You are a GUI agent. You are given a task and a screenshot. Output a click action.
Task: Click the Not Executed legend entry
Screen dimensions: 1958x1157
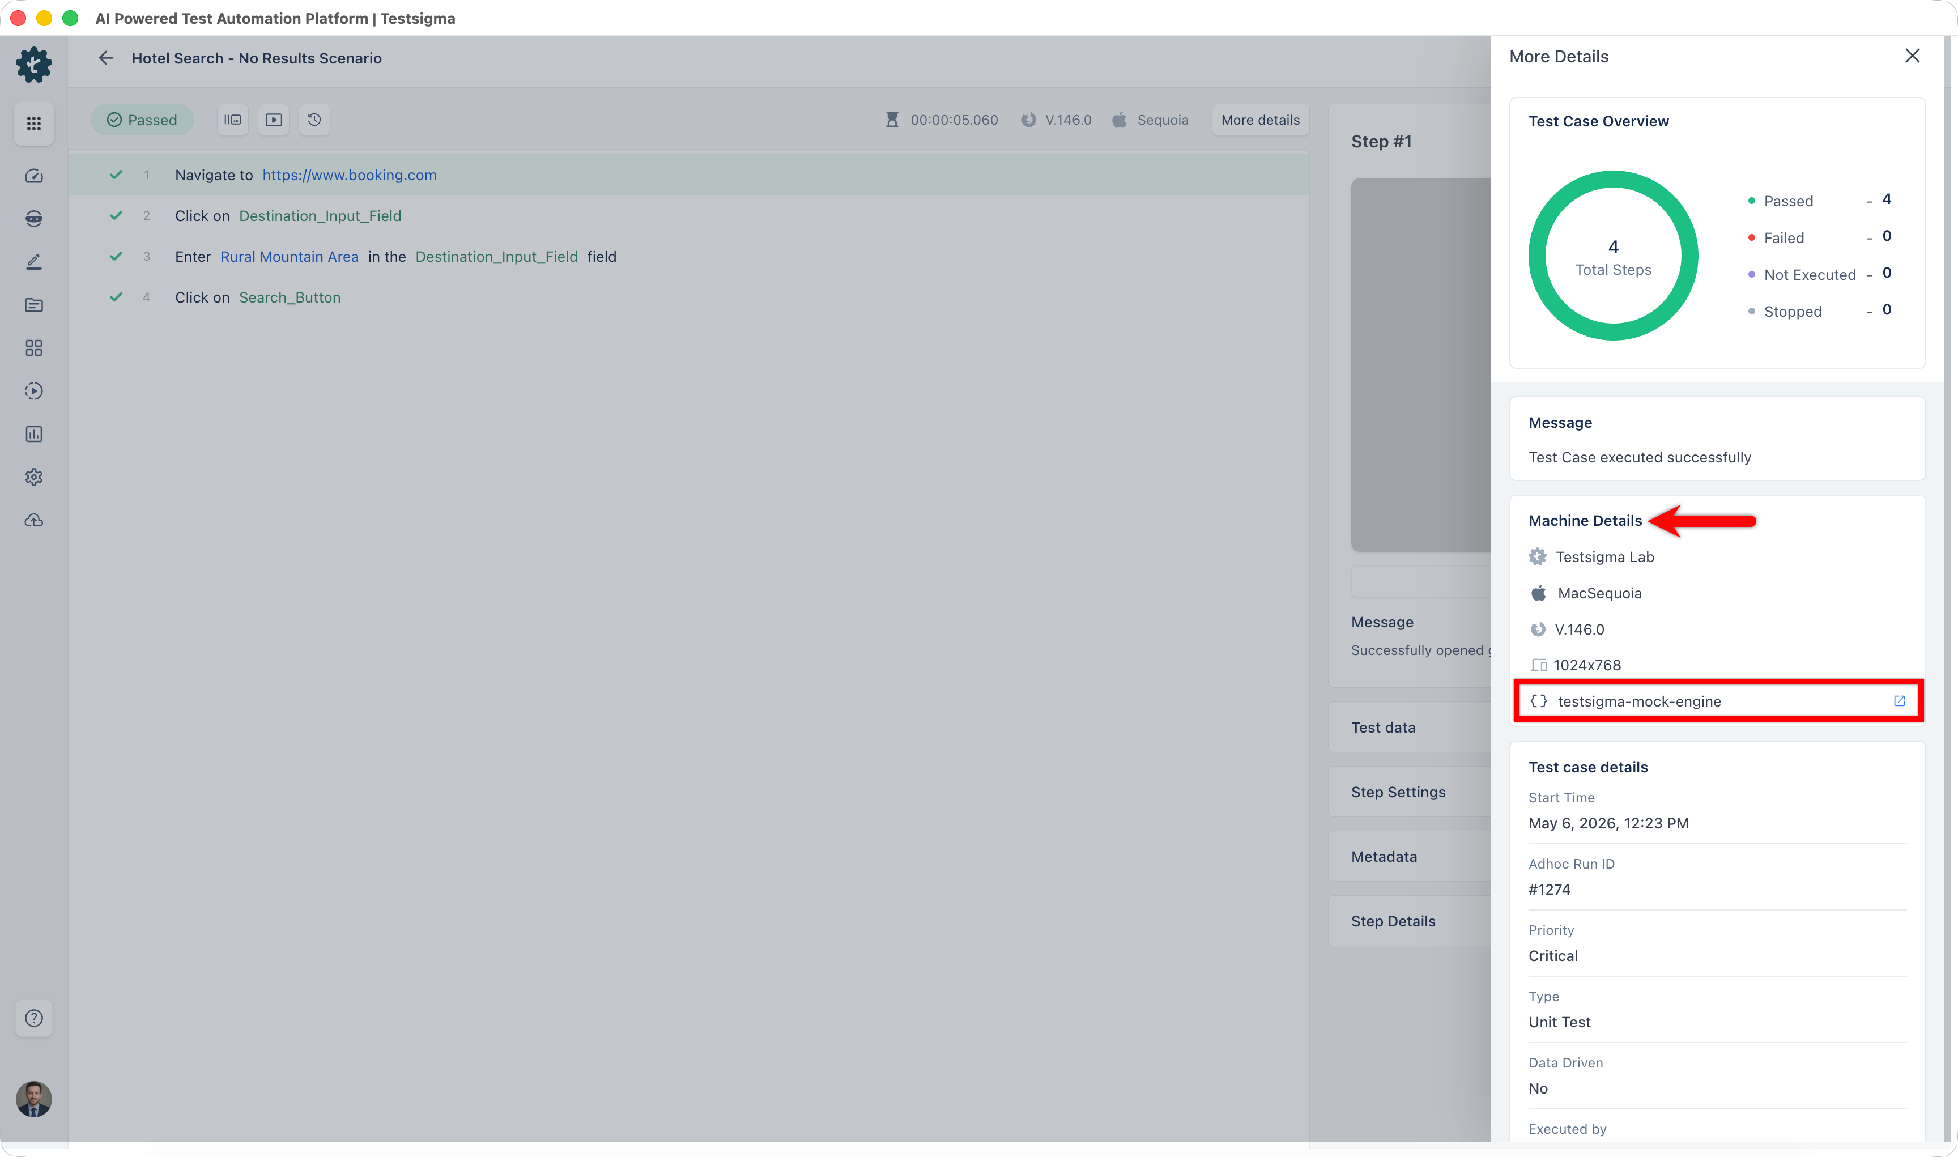pyautogui.click(x=1819, y=274)
